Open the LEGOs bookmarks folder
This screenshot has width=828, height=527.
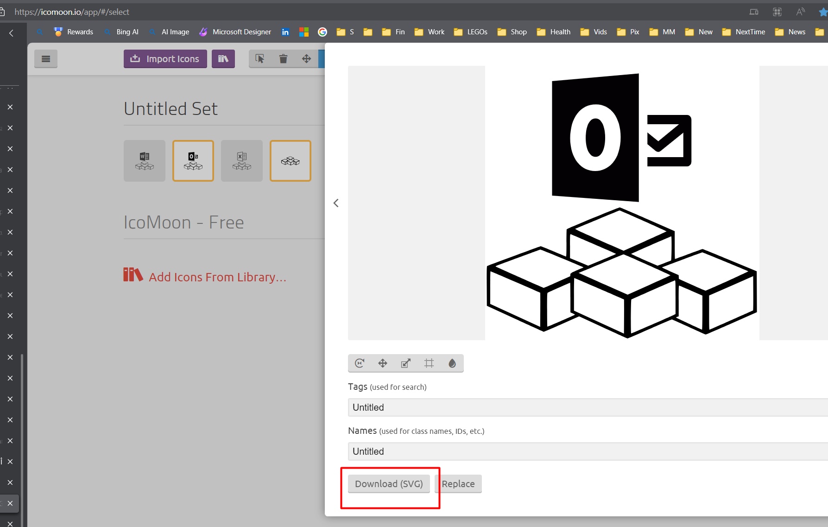click(x=471, y=32)
